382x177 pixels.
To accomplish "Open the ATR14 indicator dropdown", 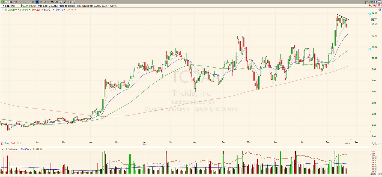I will point(44,149).
